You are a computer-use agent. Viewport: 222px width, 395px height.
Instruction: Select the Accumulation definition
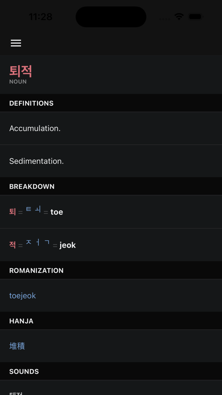pyautogui.click(x=111, y=128)
